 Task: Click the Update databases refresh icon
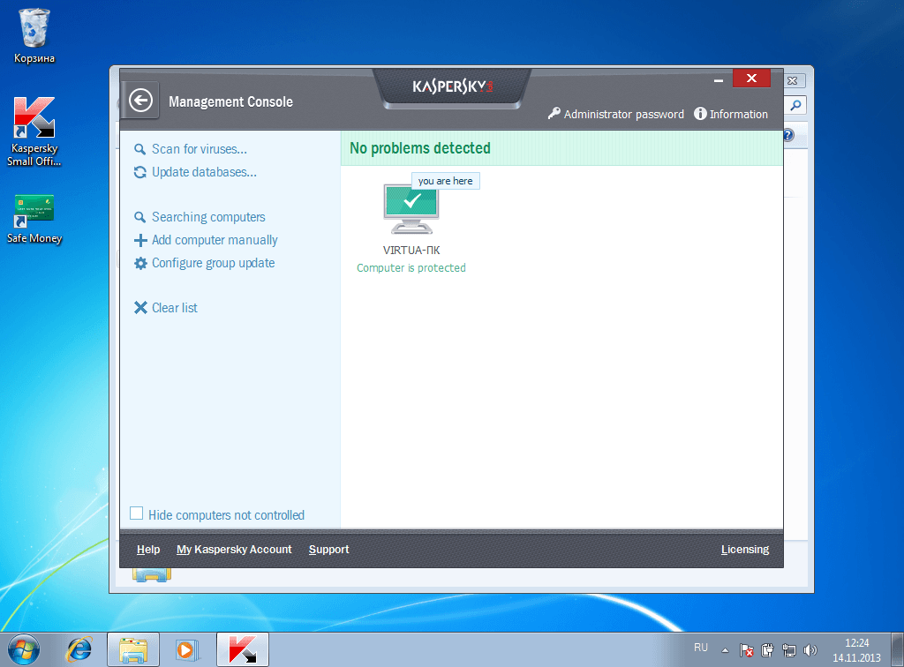pos(140,172)
